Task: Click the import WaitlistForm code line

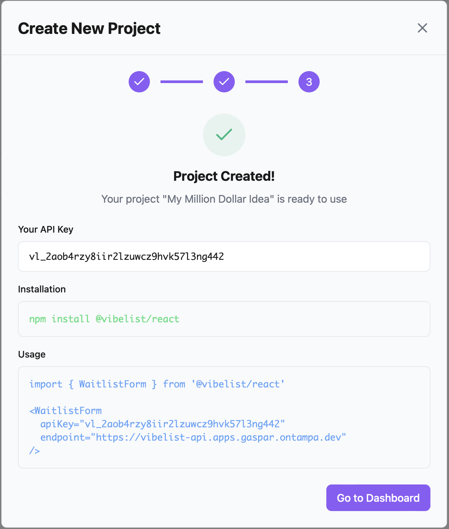Action: click(157, 384)
